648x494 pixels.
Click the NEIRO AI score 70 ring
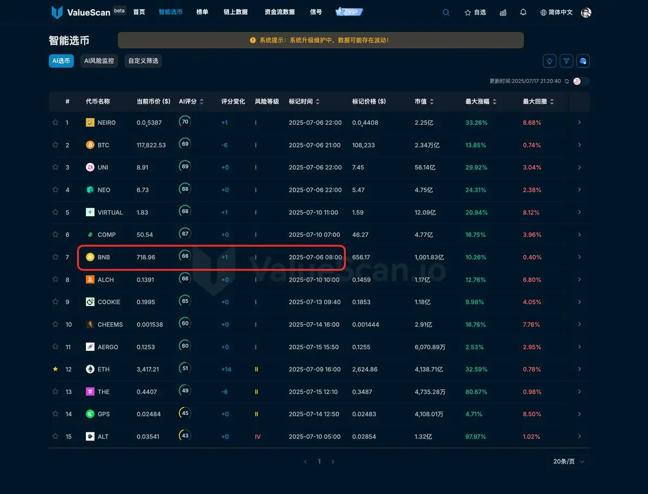click(185, 122)
